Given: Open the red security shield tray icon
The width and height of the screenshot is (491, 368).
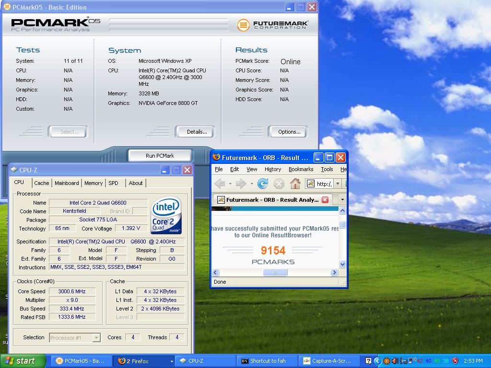Looking at the screenshot, I should point(456,361).
